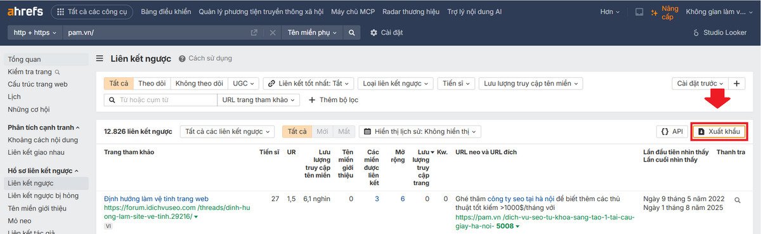
Task: Sort by the UR column header
Action: [x=291, y=152]
